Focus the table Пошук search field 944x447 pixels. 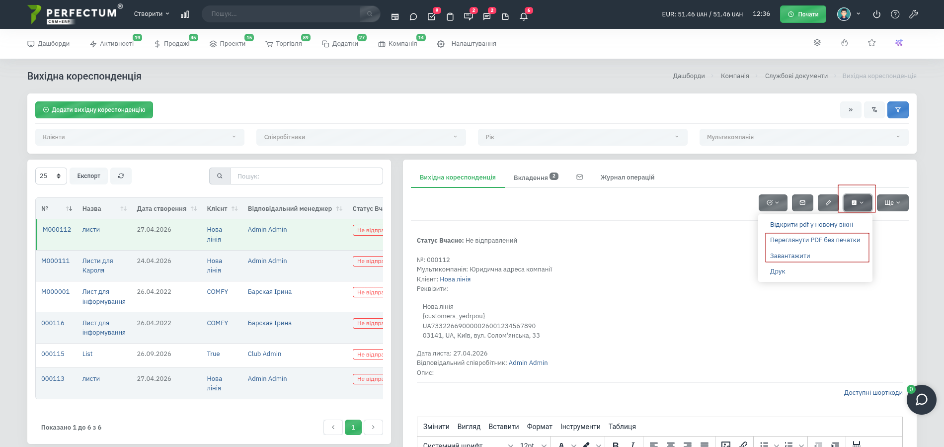point(307,176)
